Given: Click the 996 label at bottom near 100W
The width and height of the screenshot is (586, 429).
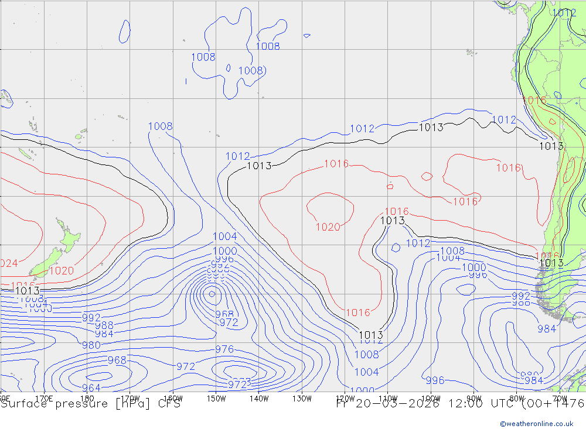Looking at the screenshot, I should pyautogui.click(x=435, y=380).
